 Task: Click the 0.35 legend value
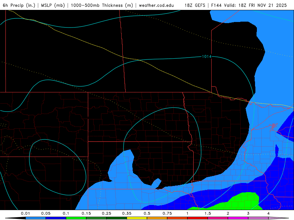127,213
